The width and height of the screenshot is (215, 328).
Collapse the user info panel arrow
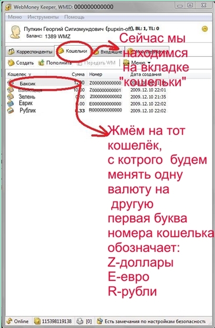(205, 29)
